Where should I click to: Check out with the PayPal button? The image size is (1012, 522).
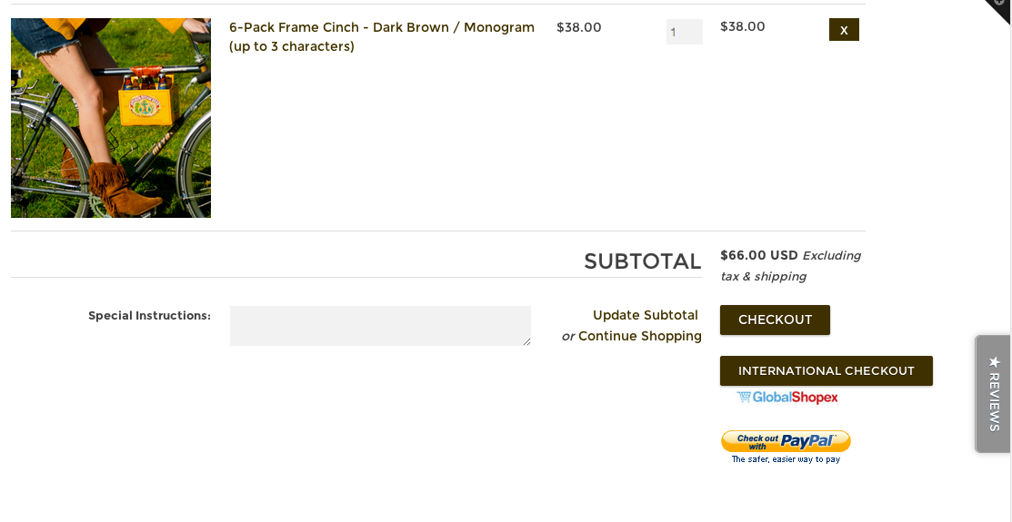click(x=786, y=441)
